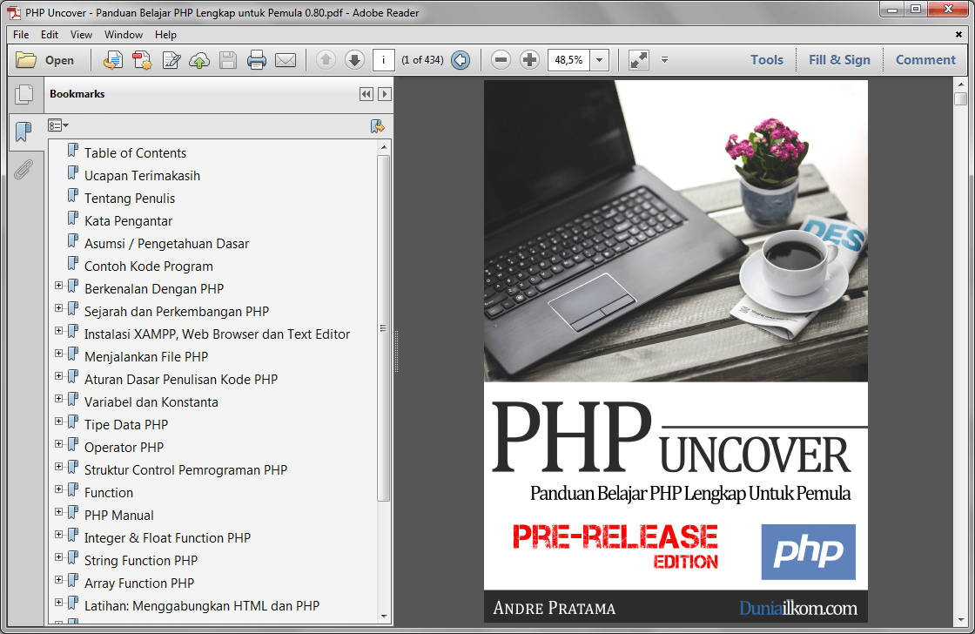975x634 pixels.
Task: Expand the Operator PHP bookmark
Action: [x=58, y=443]
